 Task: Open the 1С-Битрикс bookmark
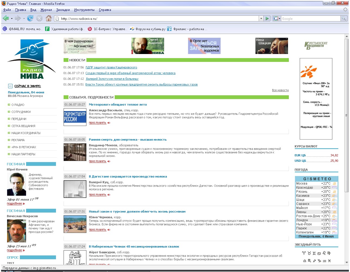[x=107, y=29]
